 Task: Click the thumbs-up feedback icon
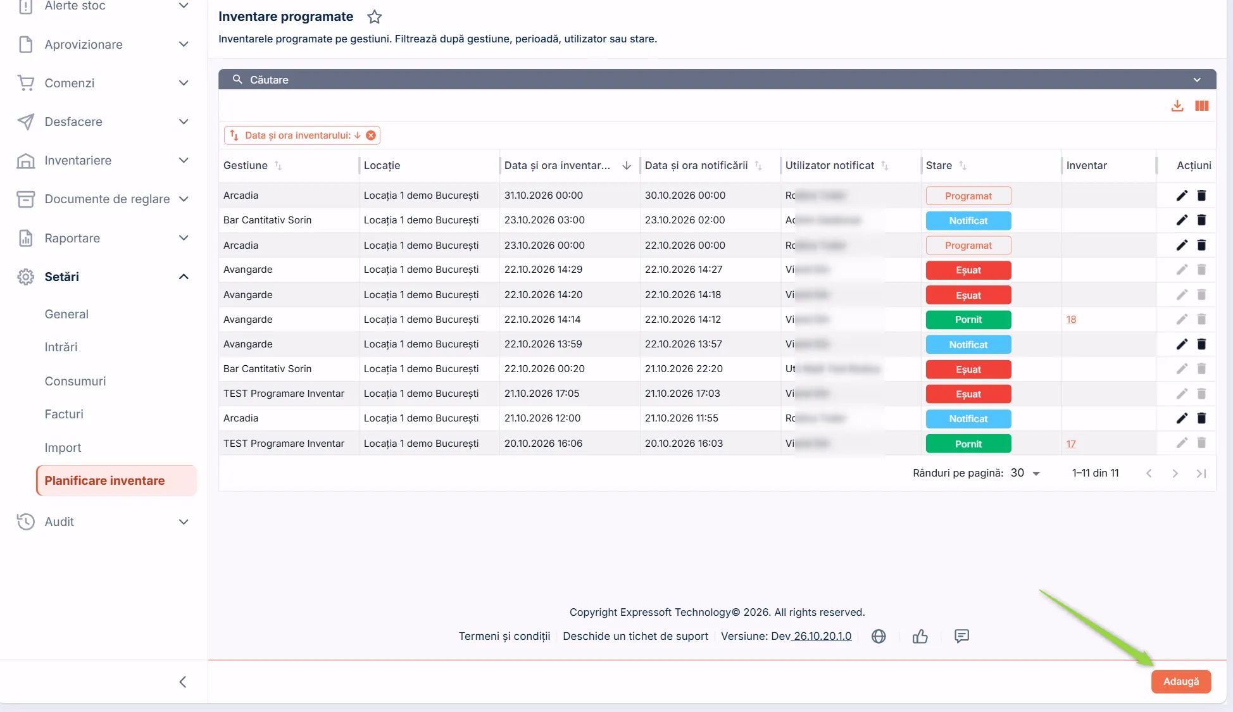click(920, 636)
